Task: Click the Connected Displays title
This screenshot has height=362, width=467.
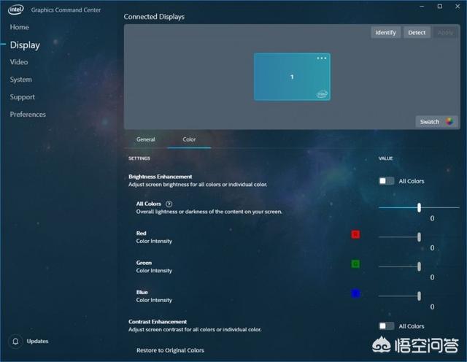Action: click(154, 17)
